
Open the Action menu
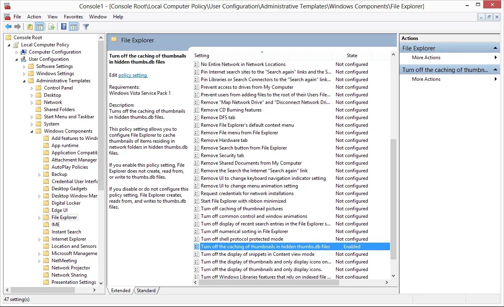(x=34, y=17)
